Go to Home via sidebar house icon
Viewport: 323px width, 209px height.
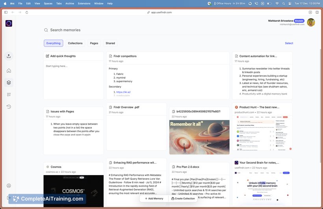click(x=9, y=71)
